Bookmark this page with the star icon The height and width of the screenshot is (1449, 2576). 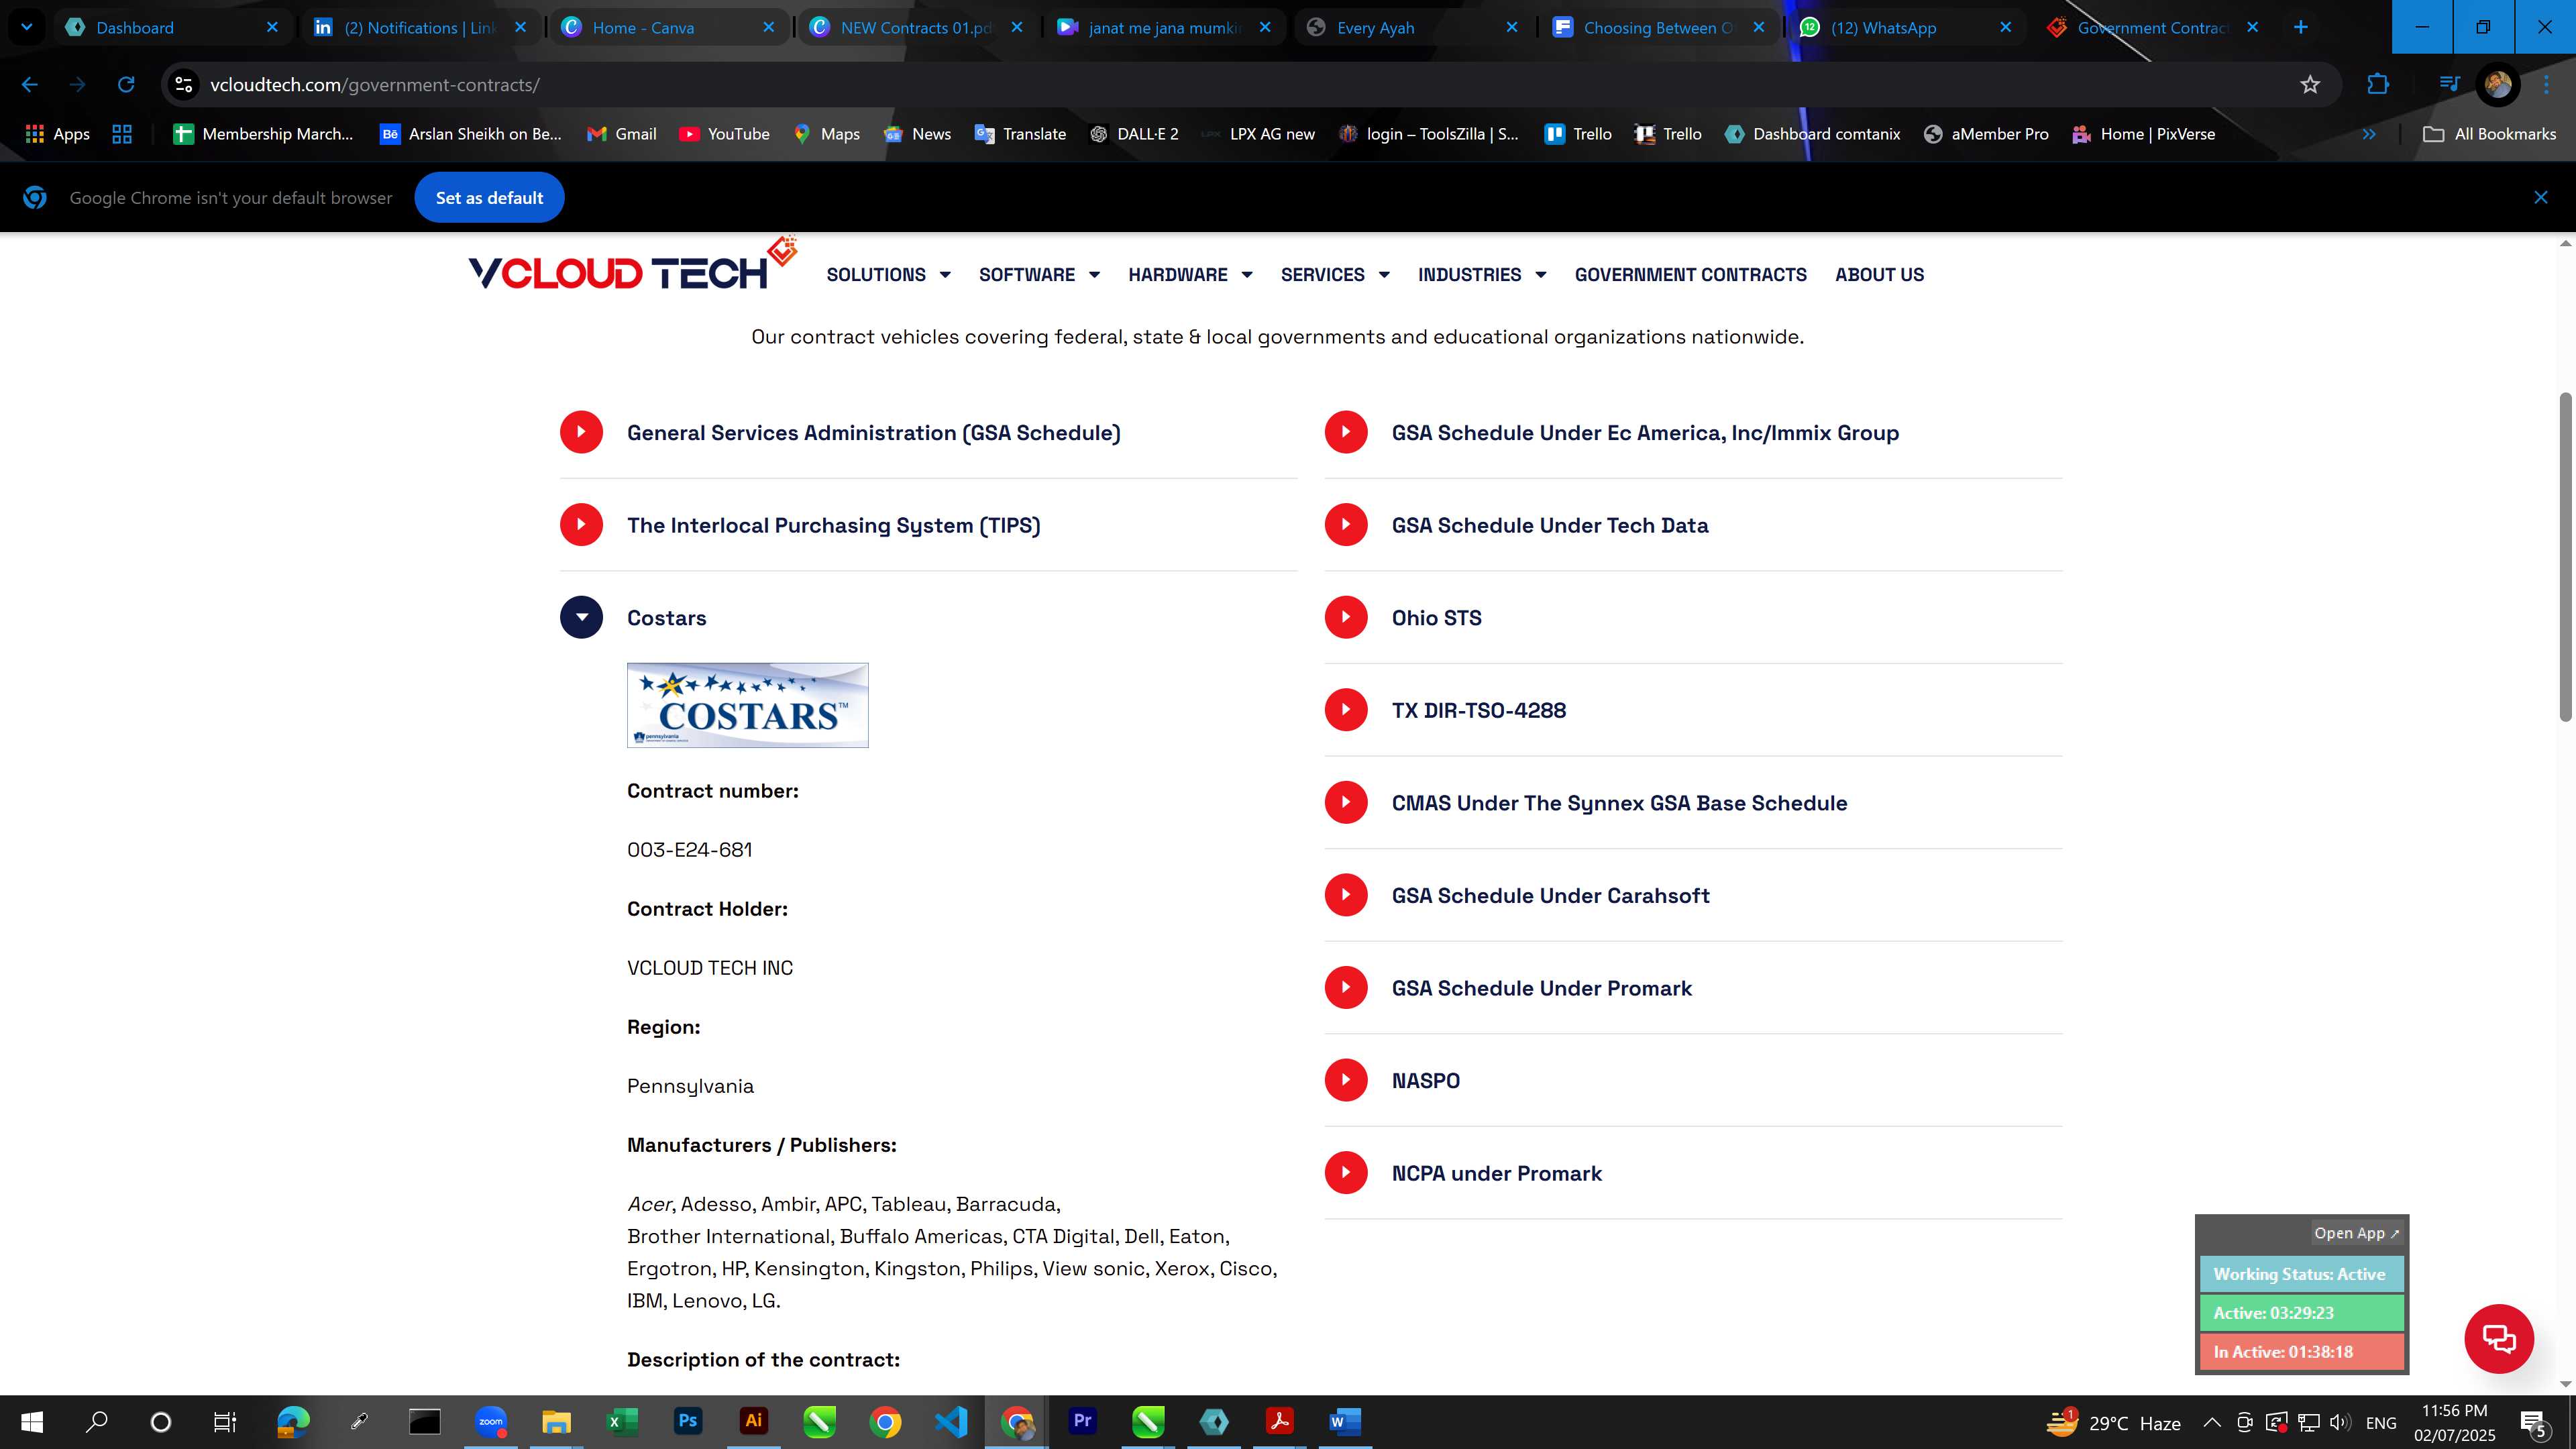[x=2310, y=84]
